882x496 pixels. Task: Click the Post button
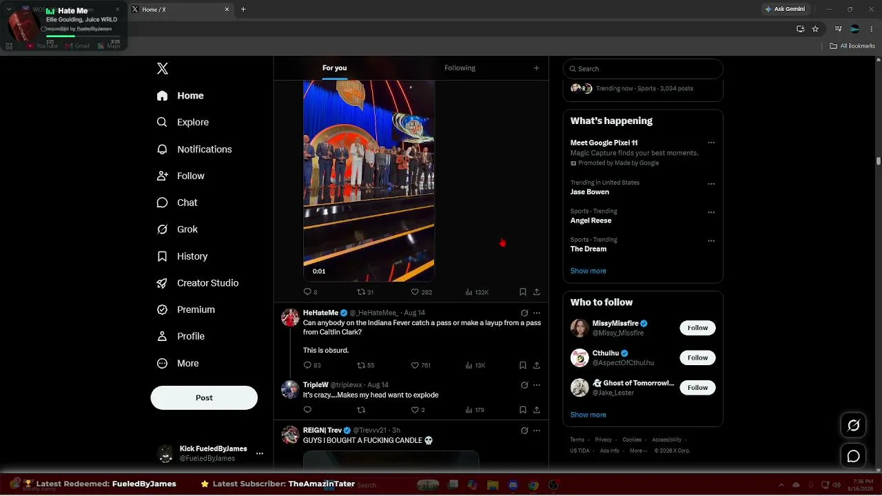204,397
